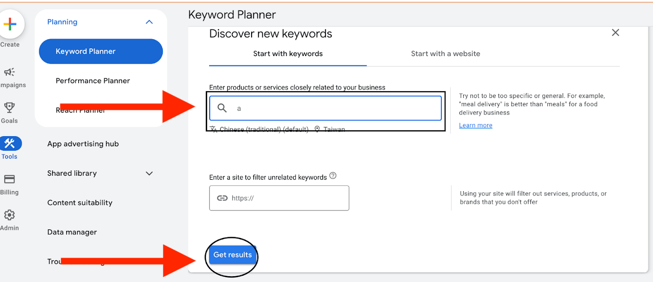653x282 pixels.
Task: Select the Start with keywords tab
Action: pyautogui.click(x=288, y=54)
